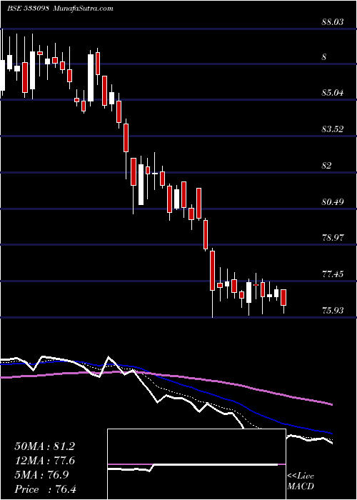Click the 77.45 price axis label
Viewport: 357px width, 500px height.
[333, 274]
